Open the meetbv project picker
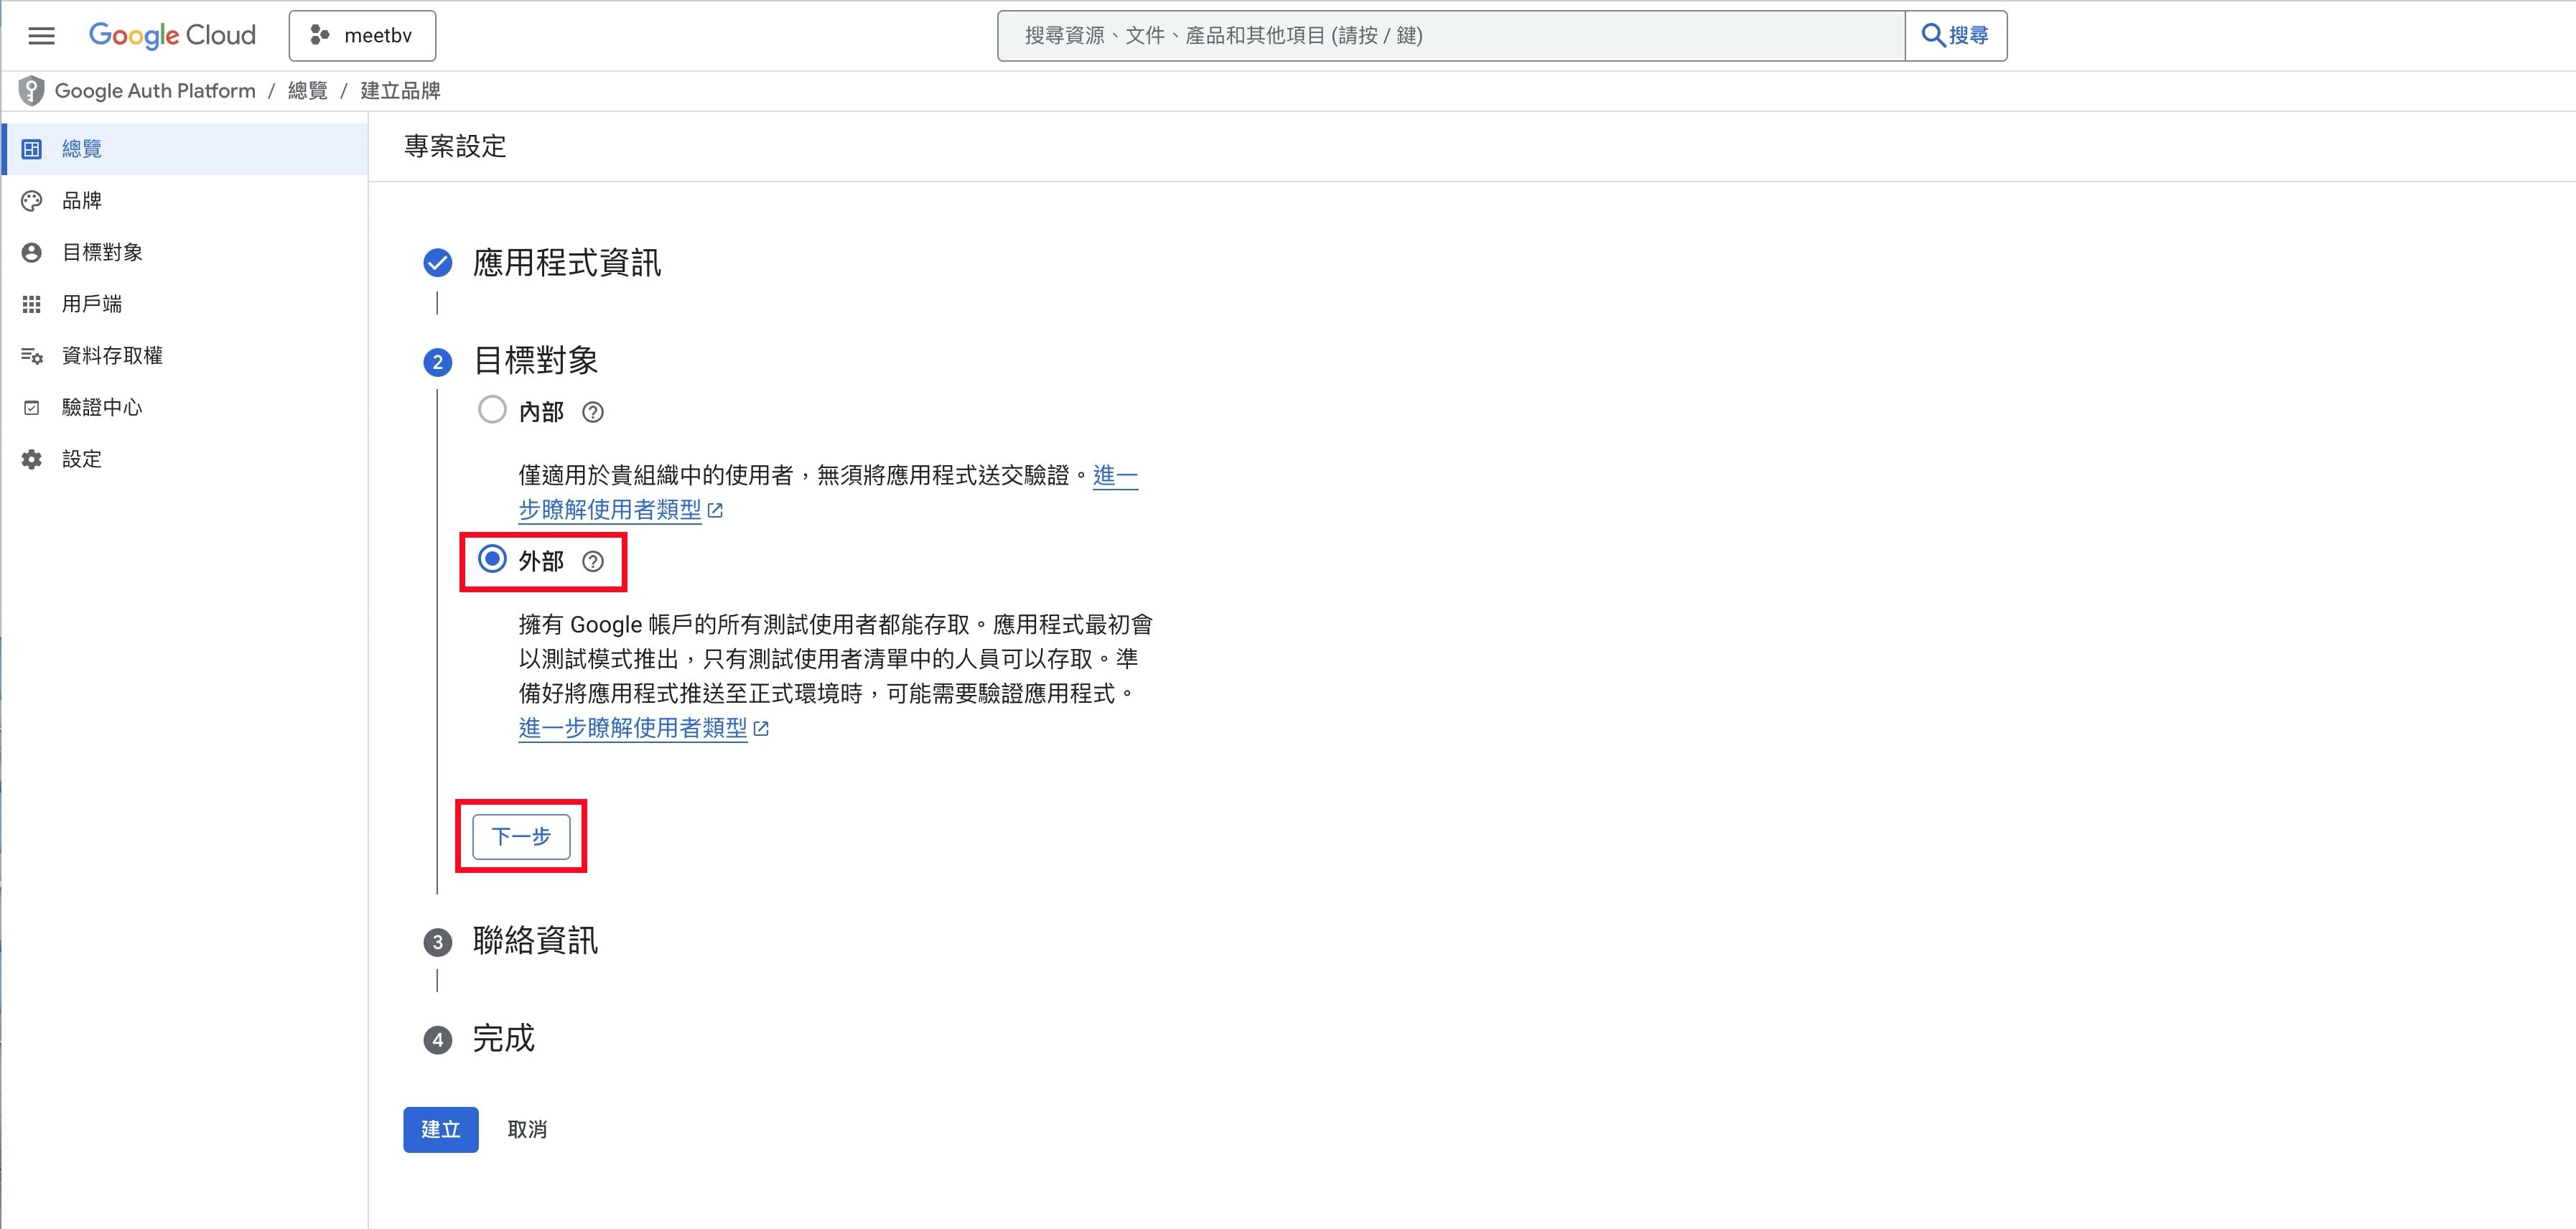 coord(362,36)
